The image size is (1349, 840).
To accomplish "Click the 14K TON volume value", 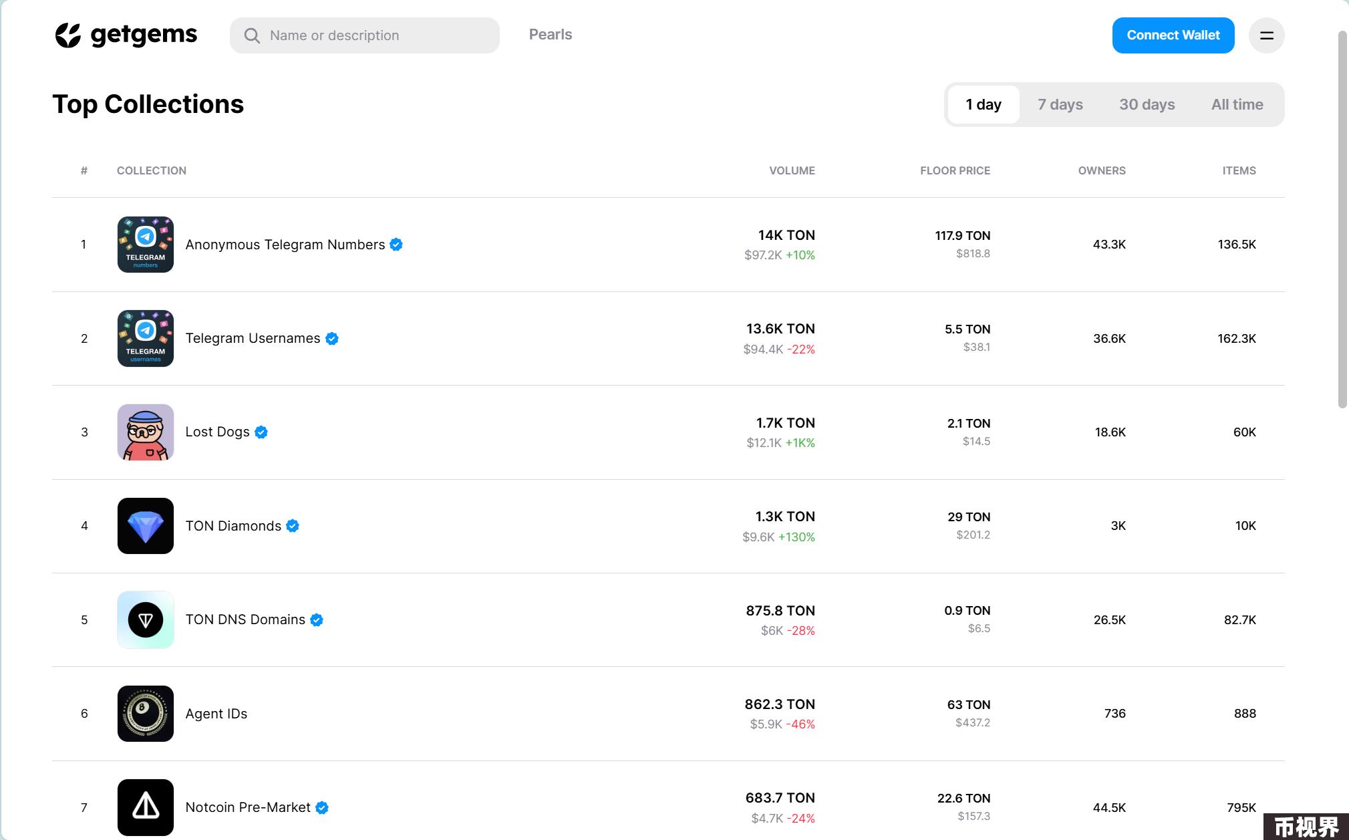I will 786,235.
